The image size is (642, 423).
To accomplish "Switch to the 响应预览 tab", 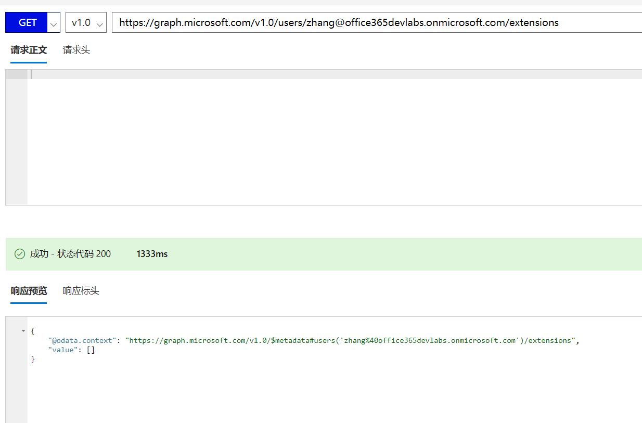I will [29, 291].
